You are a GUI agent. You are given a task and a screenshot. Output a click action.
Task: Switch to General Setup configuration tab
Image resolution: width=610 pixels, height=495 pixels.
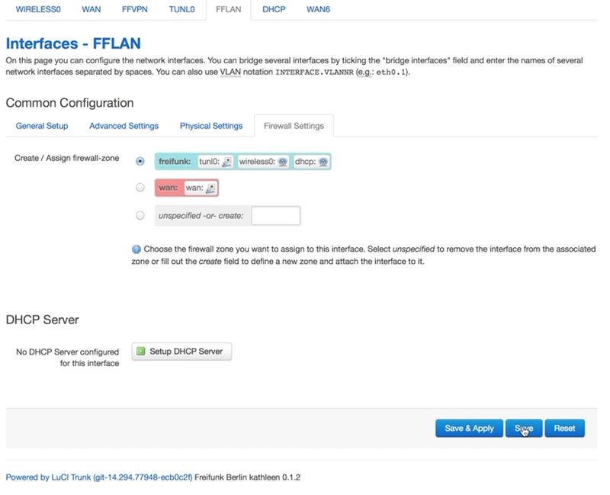(43, 126)
